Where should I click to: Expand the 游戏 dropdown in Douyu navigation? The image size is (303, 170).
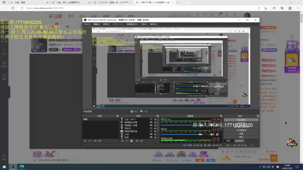tap(119, 16)
